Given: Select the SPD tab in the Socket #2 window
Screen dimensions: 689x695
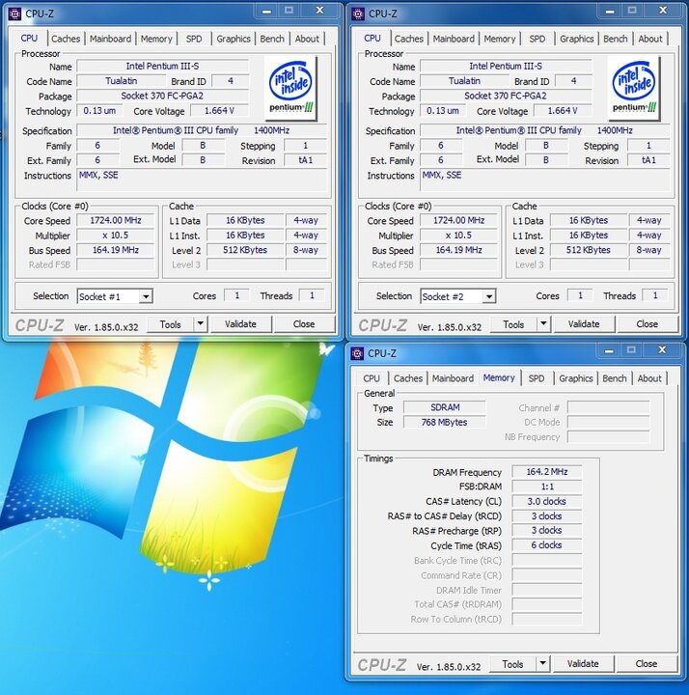Looking at the screenshot, I should click(537, 39).
